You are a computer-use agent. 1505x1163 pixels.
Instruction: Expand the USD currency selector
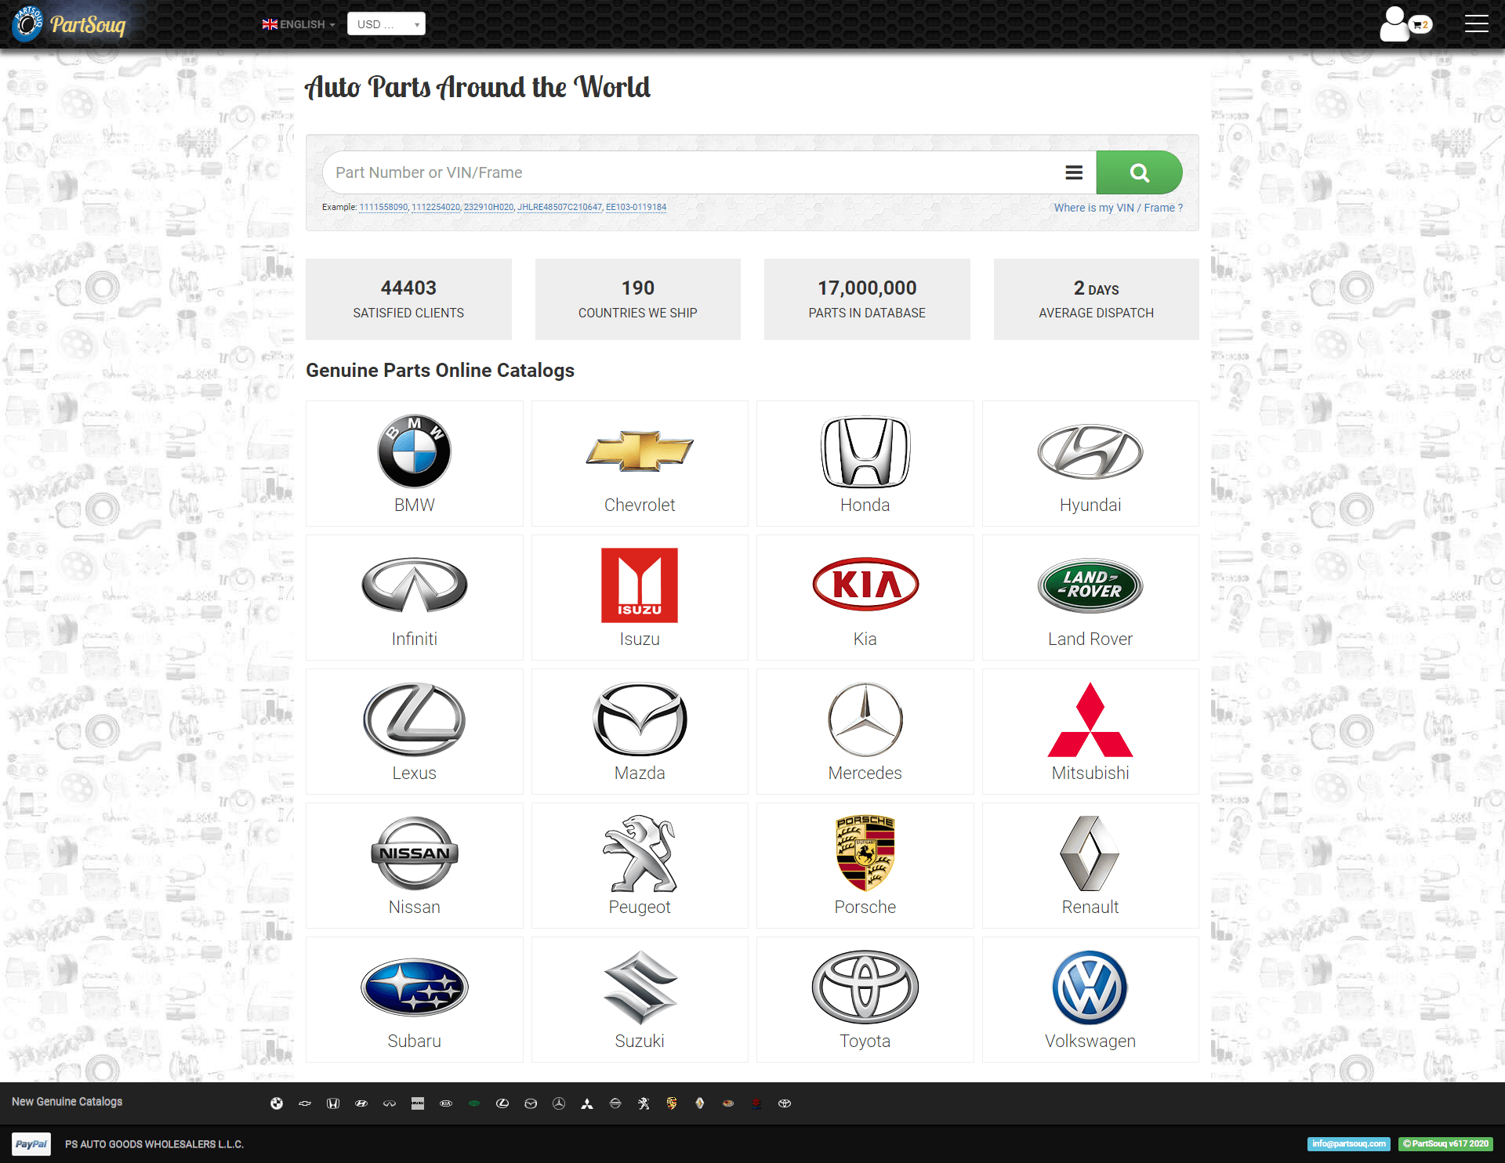pos(386,22)
